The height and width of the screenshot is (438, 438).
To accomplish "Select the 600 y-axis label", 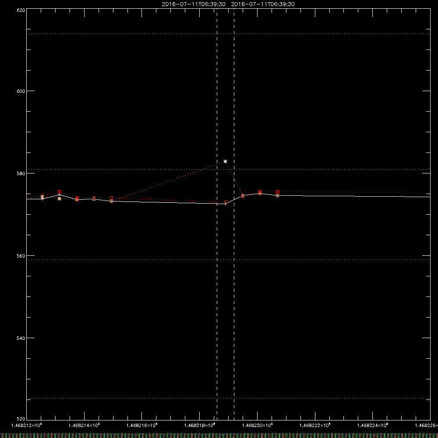I will point(21,91).
